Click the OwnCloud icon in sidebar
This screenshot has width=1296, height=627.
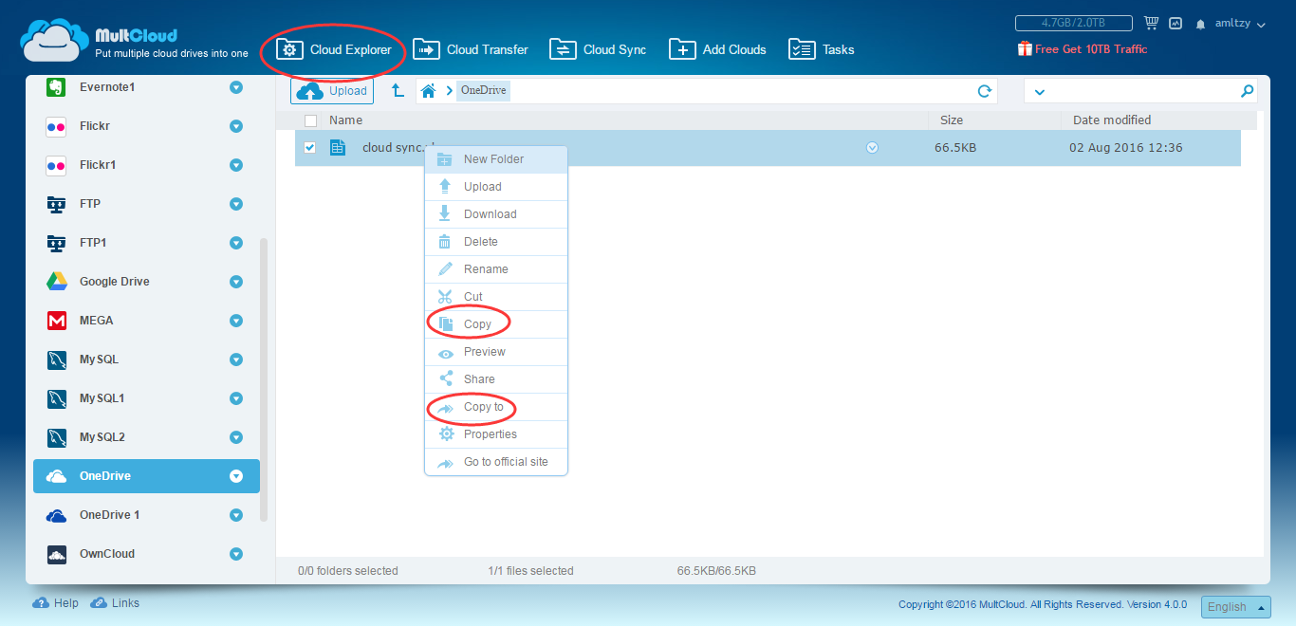56,554
